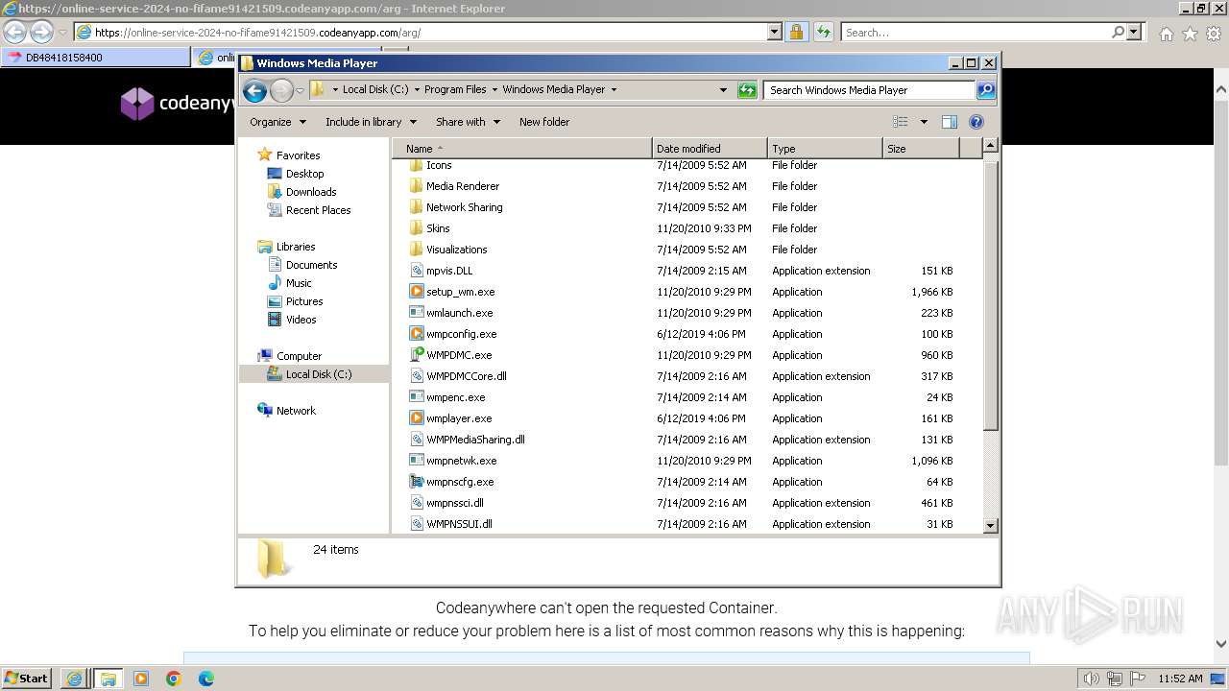Toggle the preview pane icon

coord(950,122)
